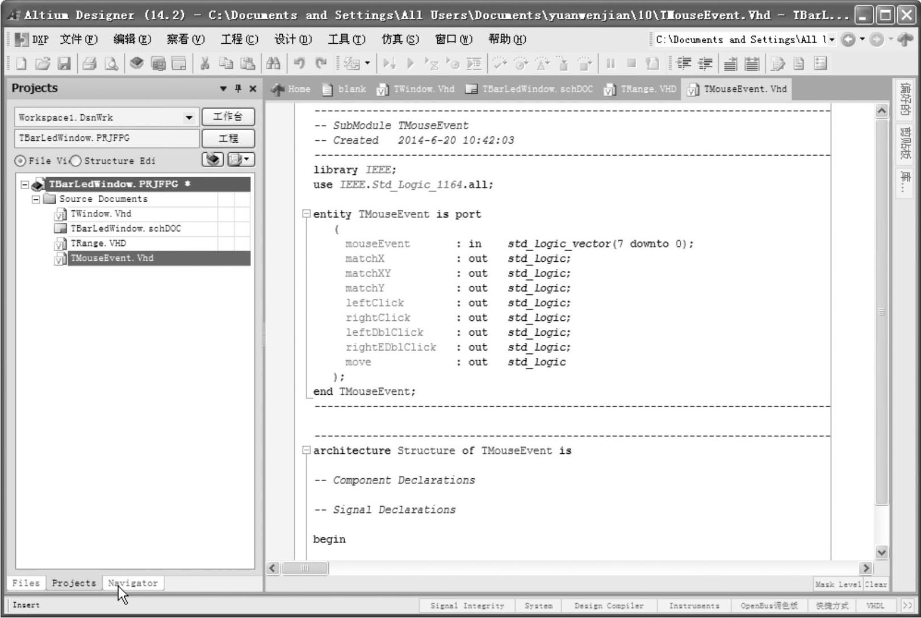Save the file using the floppy icon
This screenshot has width=921, height=618.
[64, 64]
